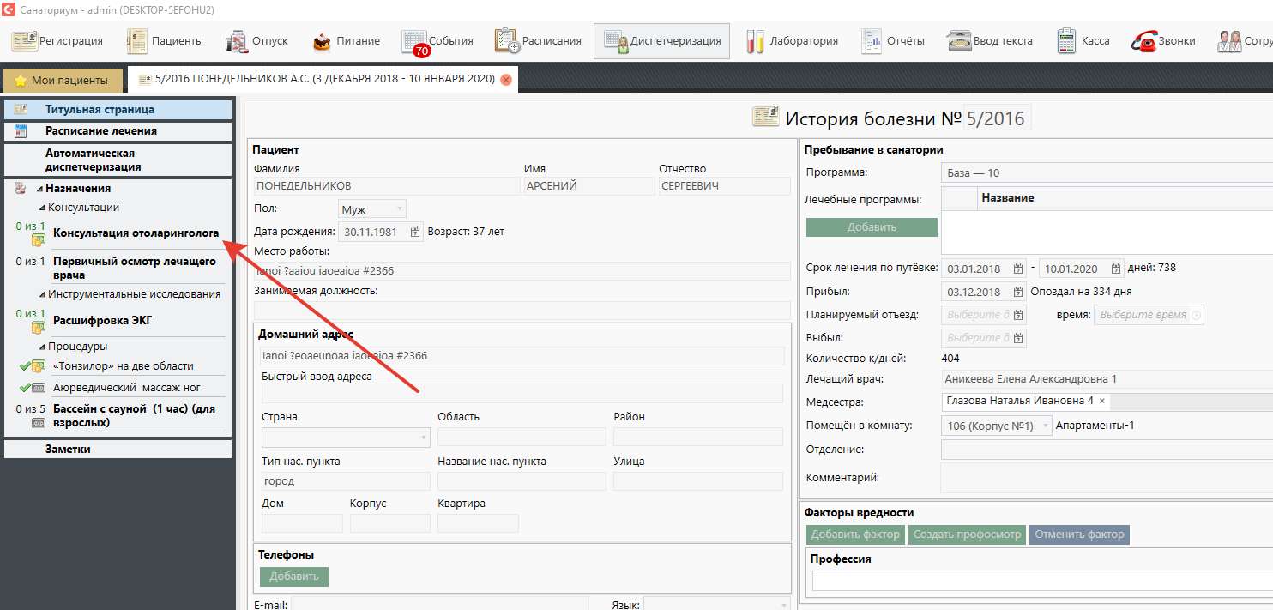
Task: Expand room selector 106 (Корпус №1)
Action: tap(1044, 426)
